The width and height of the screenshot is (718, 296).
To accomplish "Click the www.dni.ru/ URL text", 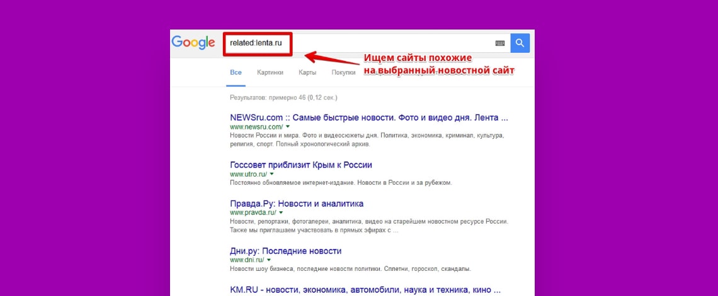I will pyautogui.click(x=247, y=260).
